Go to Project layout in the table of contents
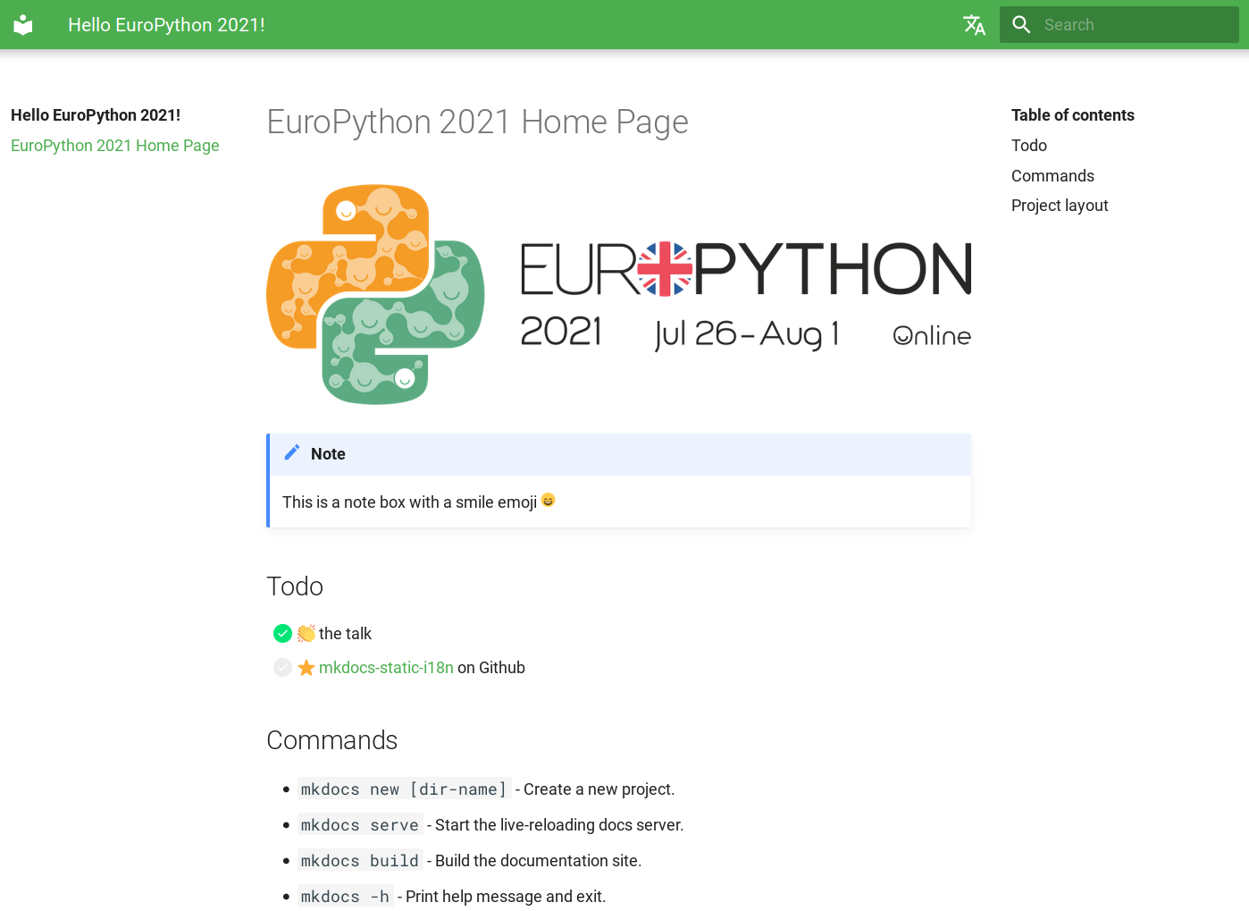 pos(1060,205)
